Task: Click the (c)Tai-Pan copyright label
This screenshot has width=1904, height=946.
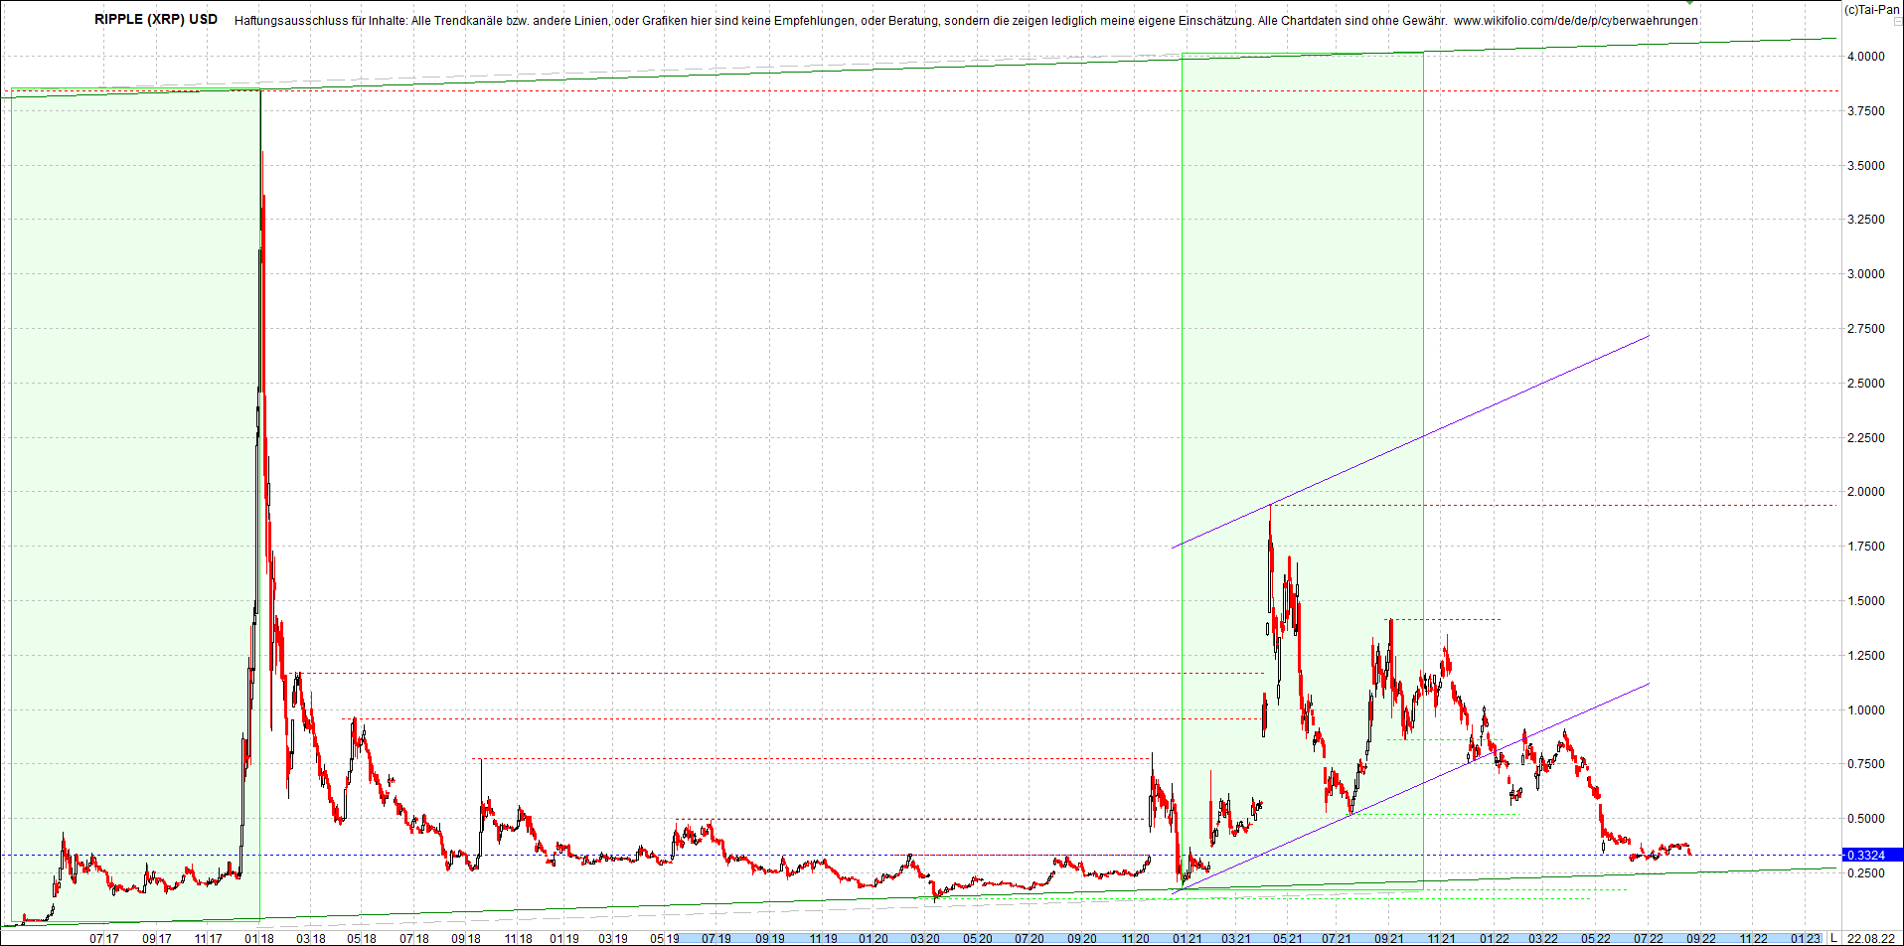Action: coord(1871,10)
